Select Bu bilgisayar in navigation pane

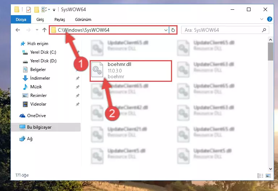46,127
